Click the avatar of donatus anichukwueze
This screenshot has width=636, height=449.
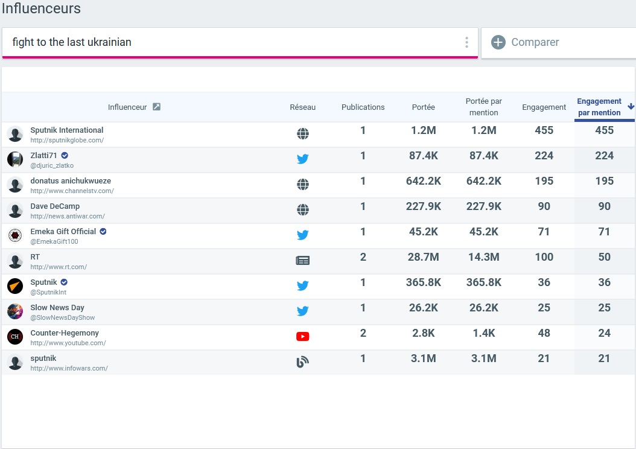click(16, 185)
